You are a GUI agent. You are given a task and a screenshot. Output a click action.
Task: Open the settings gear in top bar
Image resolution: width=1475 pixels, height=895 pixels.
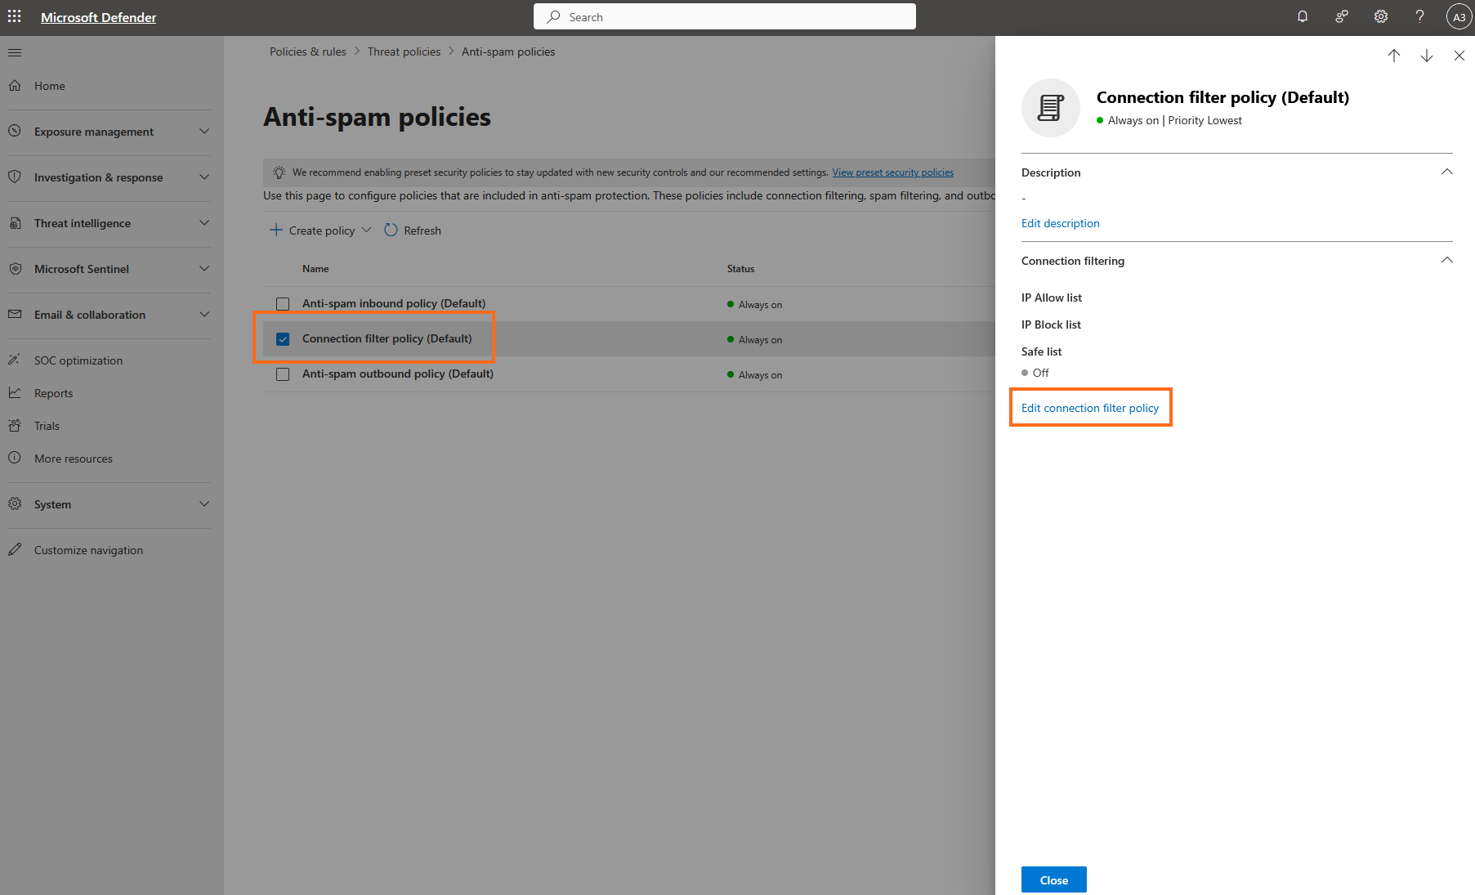pos(1381,16)
